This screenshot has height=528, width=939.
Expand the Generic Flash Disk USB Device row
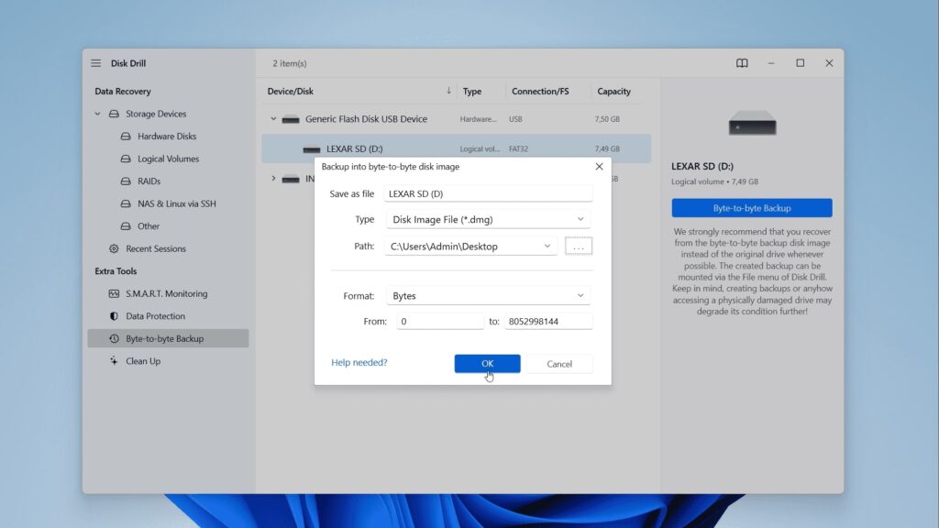(x=272, y=118)
